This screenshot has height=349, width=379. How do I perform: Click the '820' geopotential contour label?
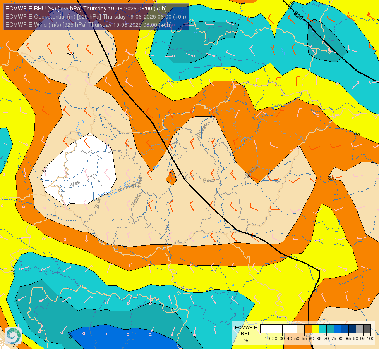[298, 16]
